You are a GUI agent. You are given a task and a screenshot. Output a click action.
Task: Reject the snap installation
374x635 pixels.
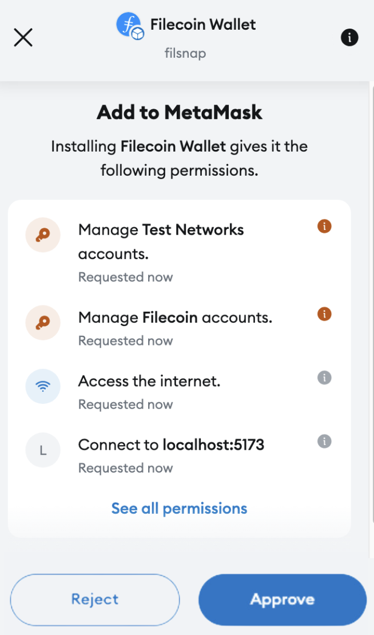tap(94, 600)
